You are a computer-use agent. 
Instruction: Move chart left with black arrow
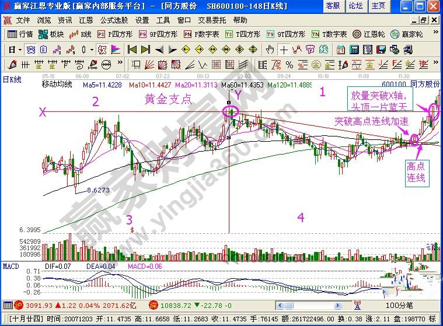point(159,50)
